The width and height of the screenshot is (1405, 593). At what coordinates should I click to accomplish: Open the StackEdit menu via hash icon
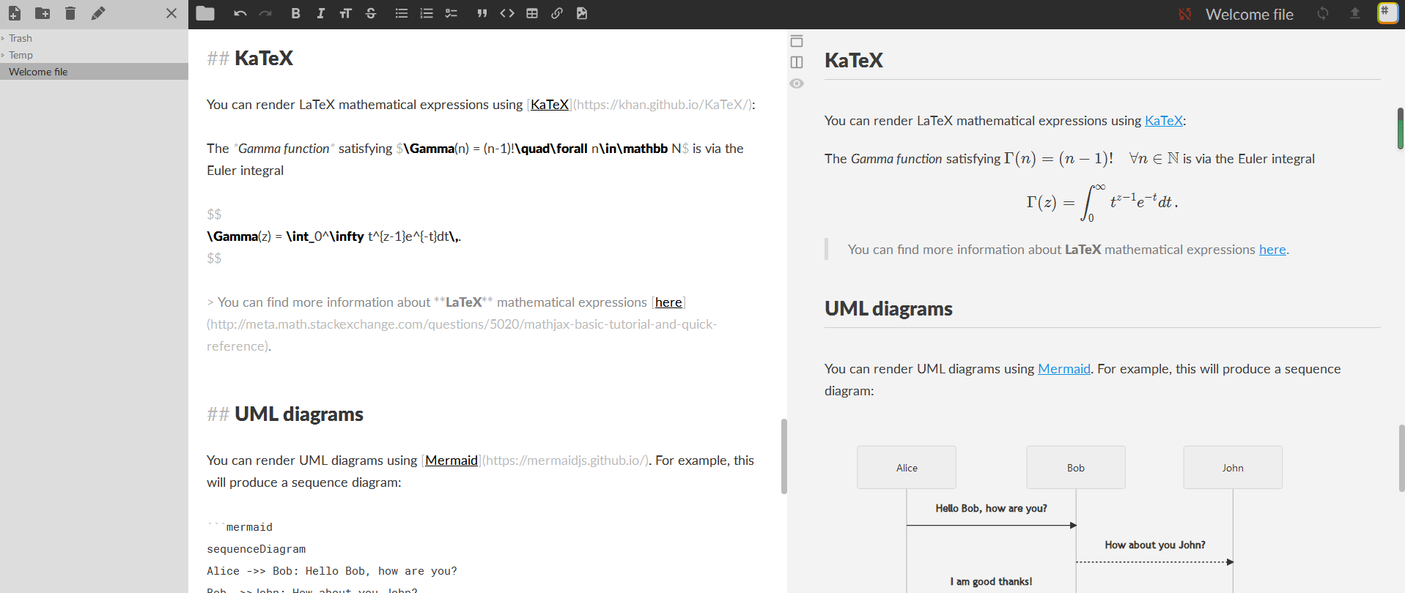click(x=1387, y=13)
